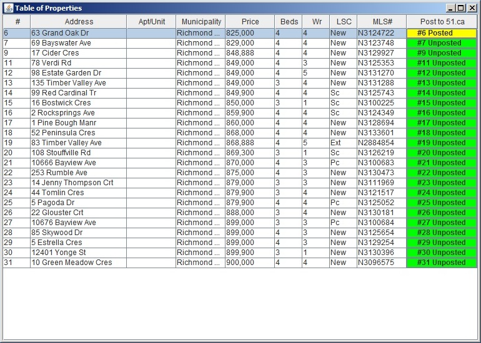Click the 12401 Yonge St address cell
The width and height of the screenshot is (481, 343).
[x=78, y=253]
